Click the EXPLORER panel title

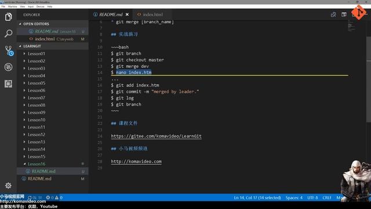coord(32,15)
